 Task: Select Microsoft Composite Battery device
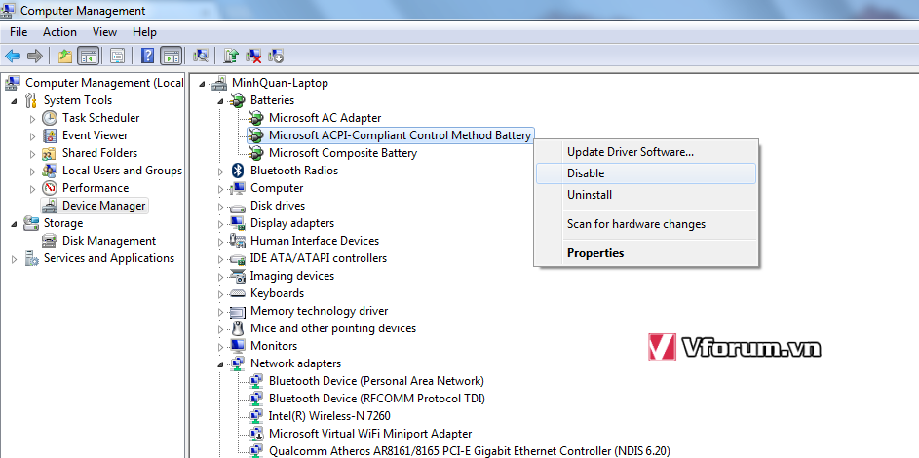pyautogui.click(x=343, y=153)
